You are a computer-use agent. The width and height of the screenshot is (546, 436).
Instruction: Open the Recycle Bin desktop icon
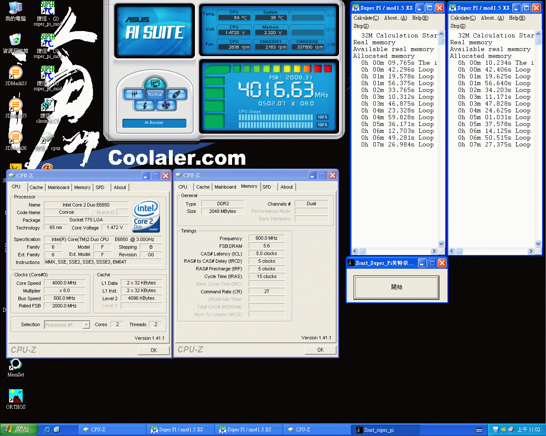point(15,43)
